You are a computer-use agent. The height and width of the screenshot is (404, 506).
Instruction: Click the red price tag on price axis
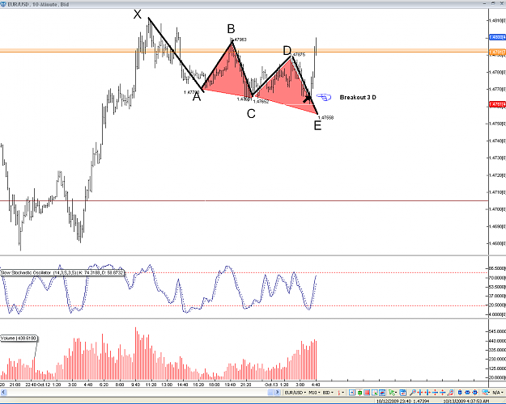(497, 104)
